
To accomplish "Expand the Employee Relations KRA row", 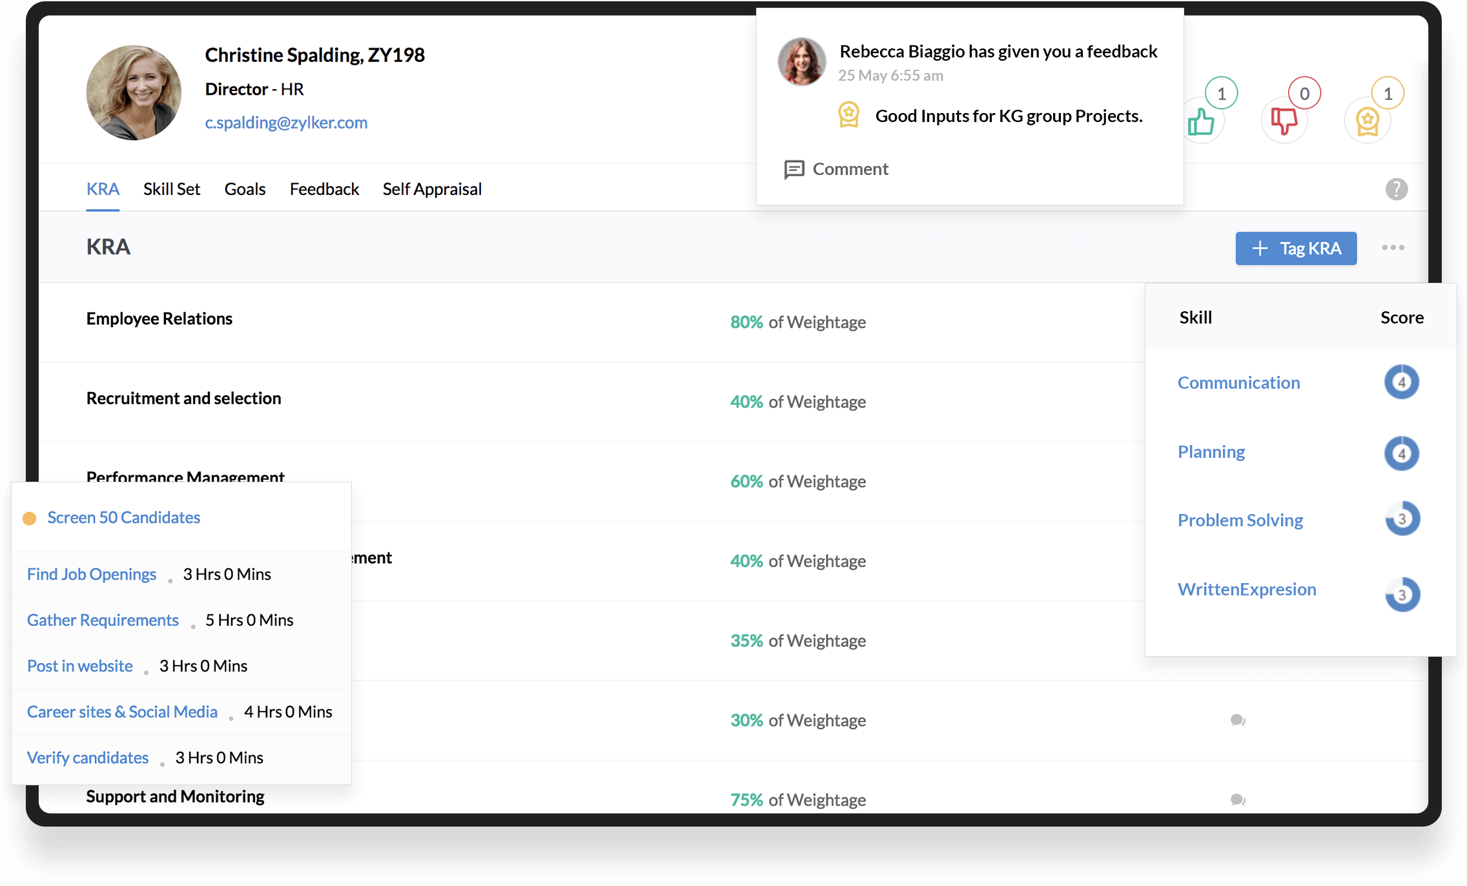I will (159, 319).
